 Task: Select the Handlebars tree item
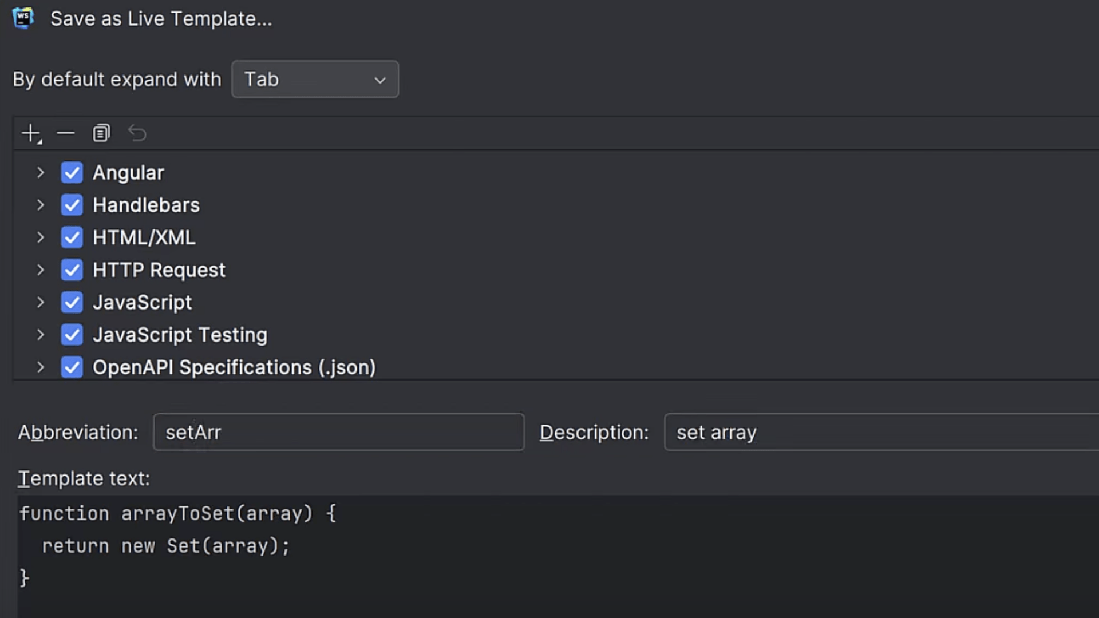point(146,205)
